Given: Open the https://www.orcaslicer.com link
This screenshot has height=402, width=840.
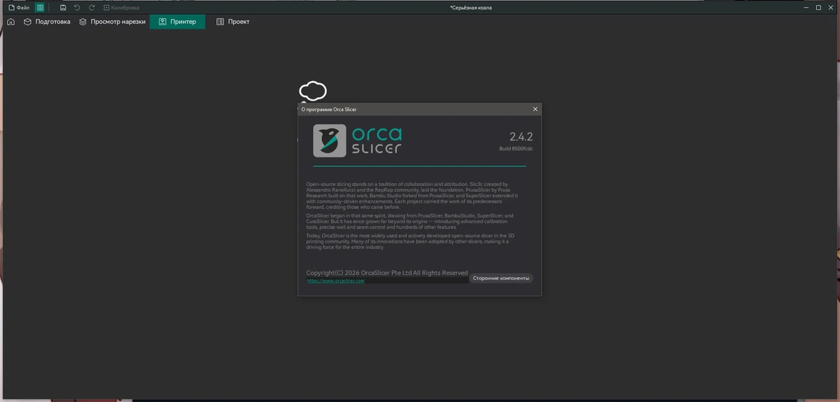Looking at the screenshot, I should (x=335, y=280).
